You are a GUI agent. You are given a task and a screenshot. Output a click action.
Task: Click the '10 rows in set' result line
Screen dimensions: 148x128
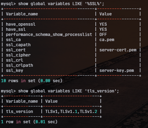click(x=32, y=81)
